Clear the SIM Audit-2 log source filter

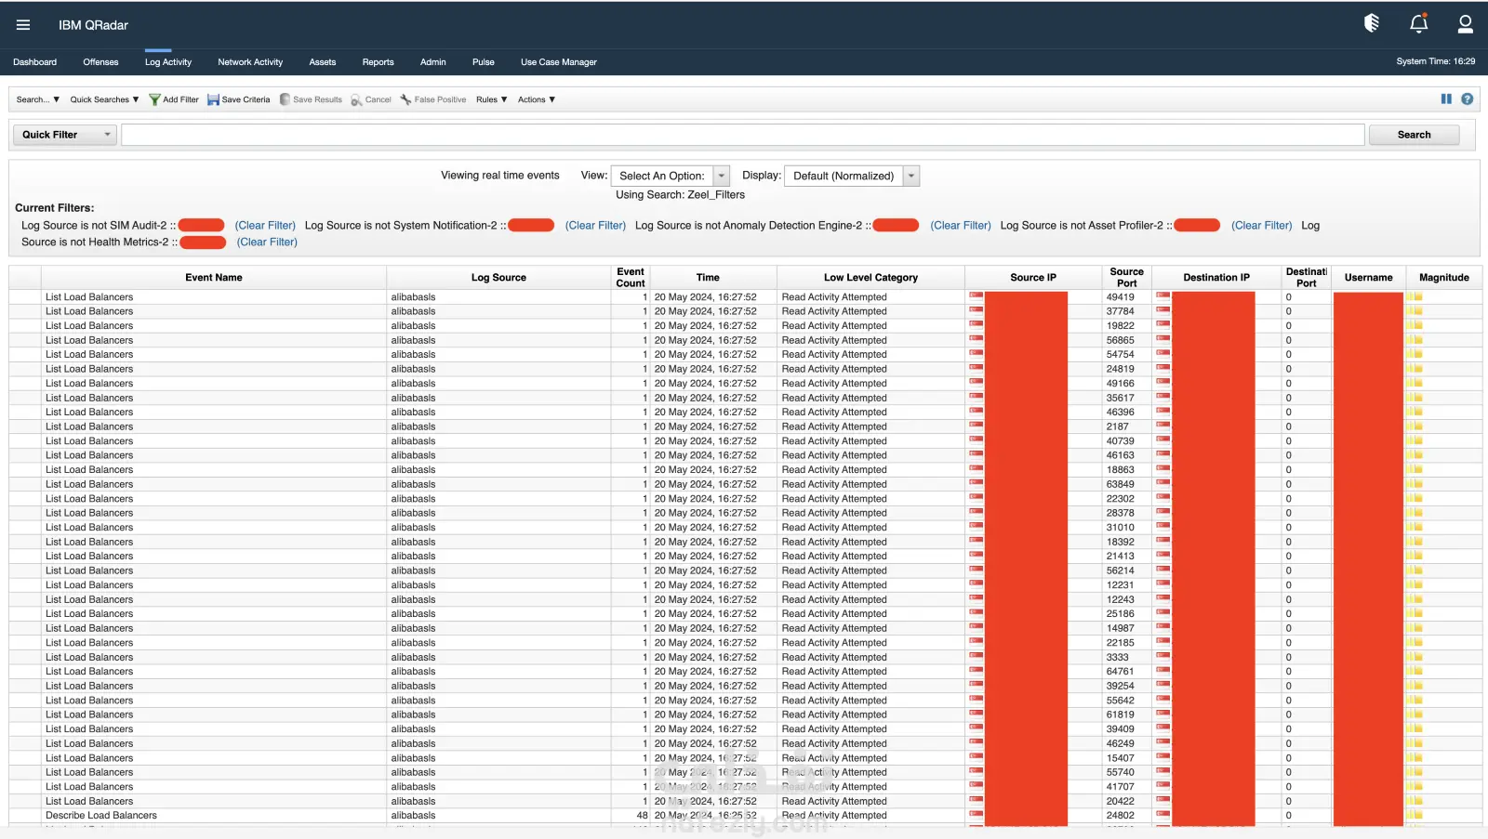[265, 226]
